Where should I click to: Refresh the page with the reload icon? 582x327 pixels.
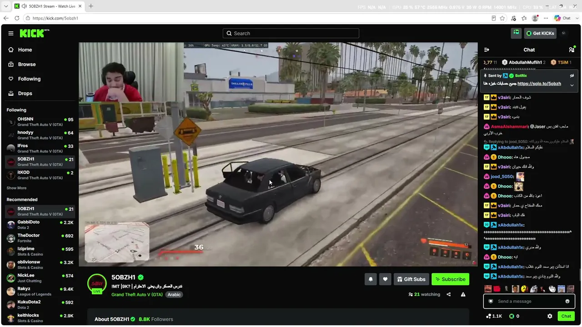pos(17,18)
